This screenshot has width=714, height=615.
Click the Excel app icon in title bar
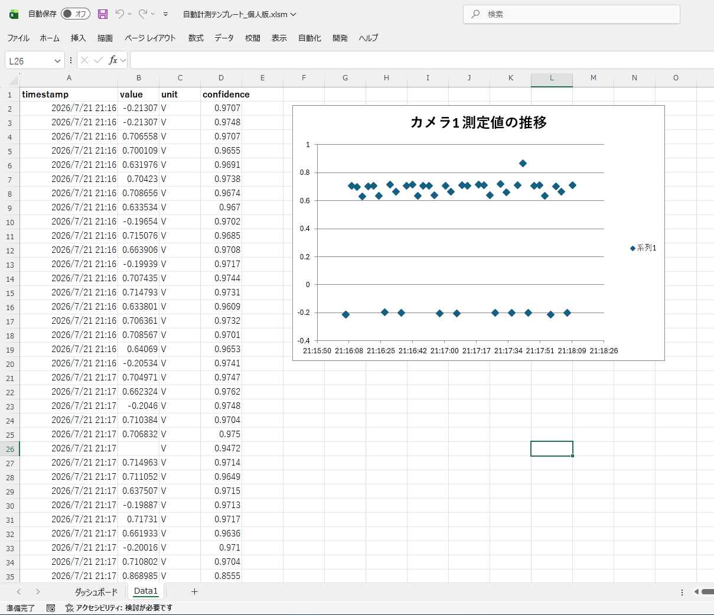(x=14, y=14)
